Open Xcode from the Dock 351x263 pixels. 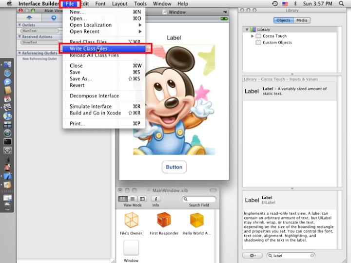(7, 176)
